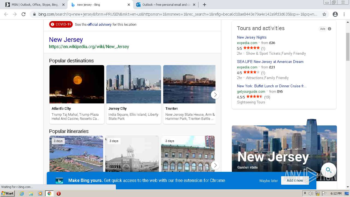The height and width of the screenshot is (197, 350).
Task: Show hidden system tray icons
Action: pos(305,193)
